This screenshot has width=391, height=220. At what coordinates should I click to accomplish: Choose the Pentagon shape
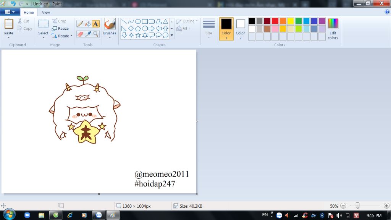point(138,28)
